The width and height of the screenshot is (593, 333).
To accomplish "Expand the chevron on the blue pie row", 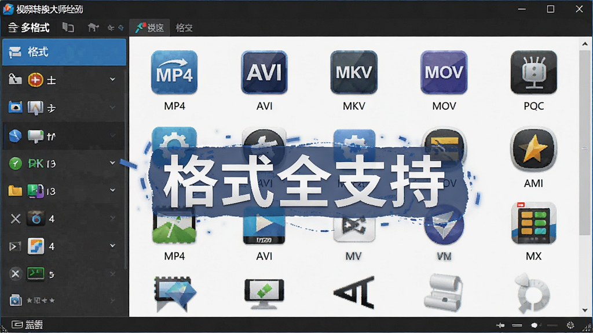I will click(x=112, y=135).
